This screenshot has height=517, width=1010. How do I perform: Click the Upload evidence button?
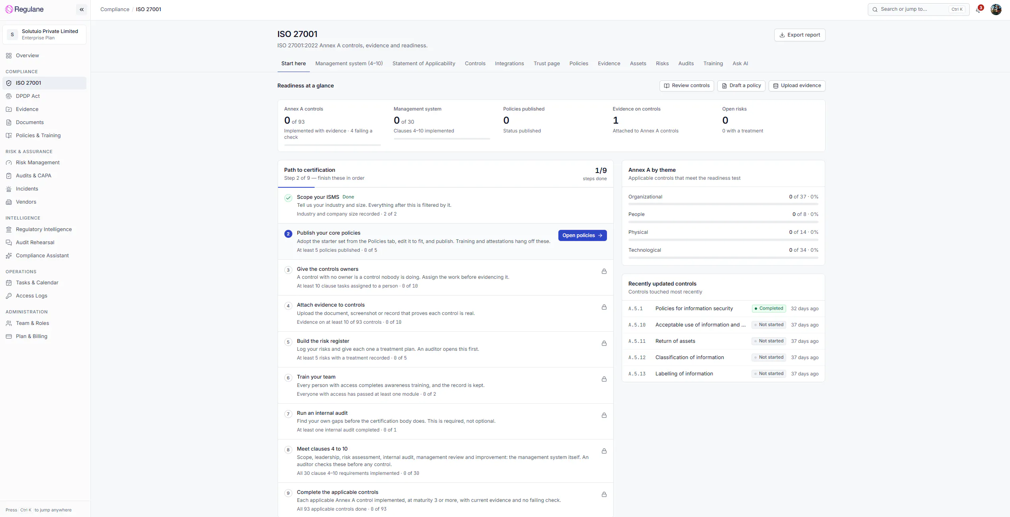(797, 86)
